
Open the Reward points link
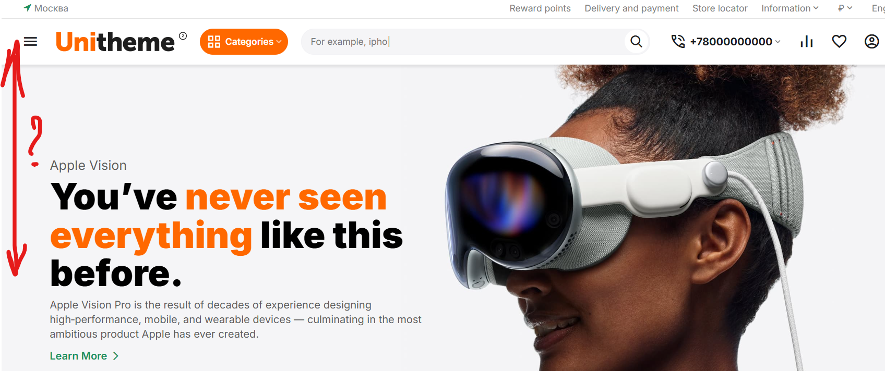click(x=540, y=8)
